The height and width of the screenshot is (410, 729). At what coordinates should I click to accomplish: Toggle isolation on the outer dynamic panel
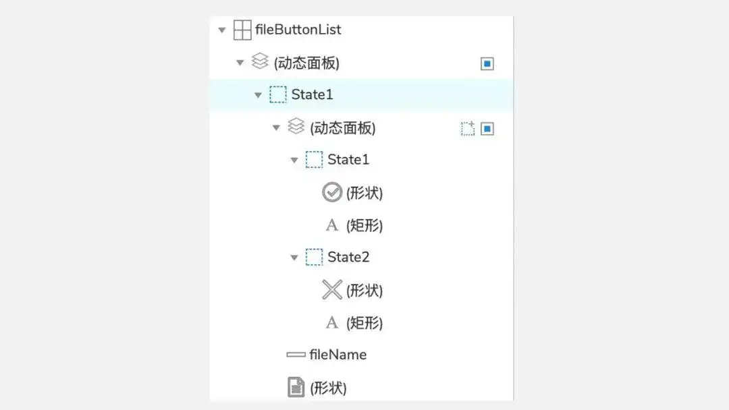point(487,63)
